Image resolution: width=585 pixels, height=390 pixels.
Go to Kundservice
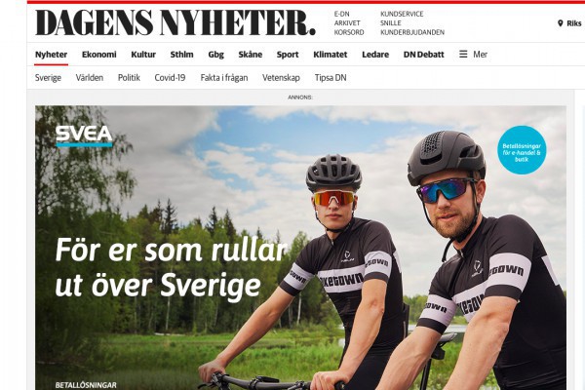tap(402, 15)
